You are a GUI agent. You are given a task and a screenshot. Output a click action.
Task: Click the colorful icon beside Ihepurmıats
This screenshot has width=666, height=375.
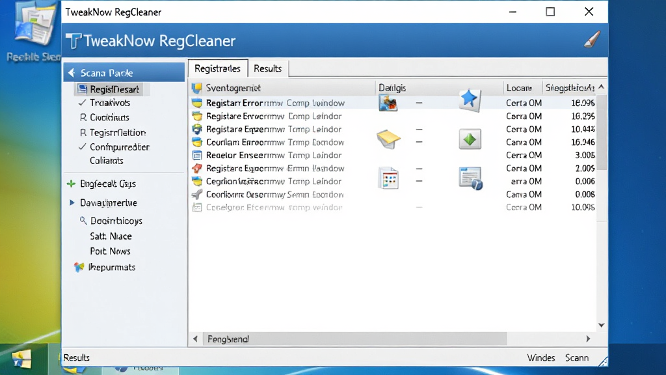tap(79, 267)
